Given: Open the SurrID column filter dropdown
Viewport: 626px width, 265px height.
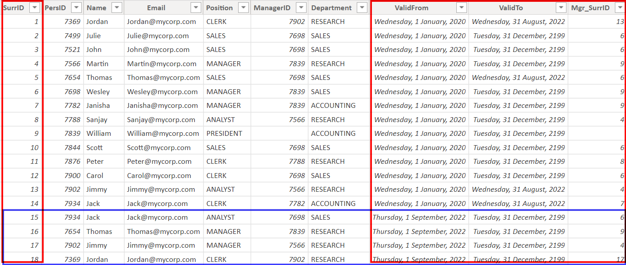Looking at the screenshot, I should (35, 8).
